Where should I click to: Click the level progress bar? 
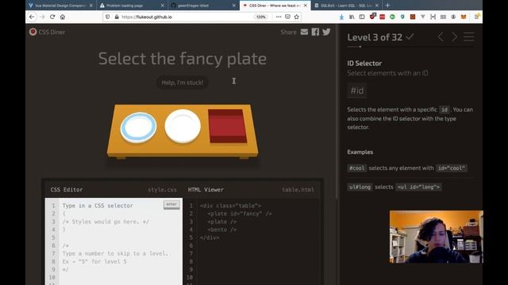click(411, 47)
